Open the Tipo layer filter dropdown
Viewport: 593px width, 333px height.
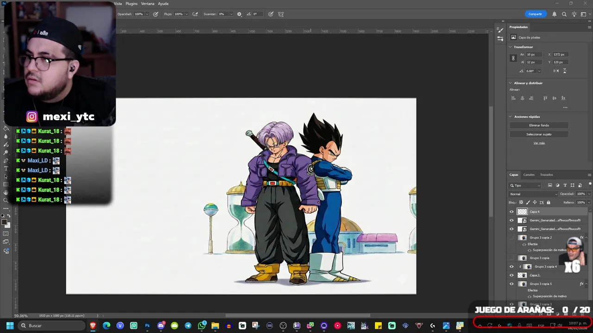tap(525, 185)
